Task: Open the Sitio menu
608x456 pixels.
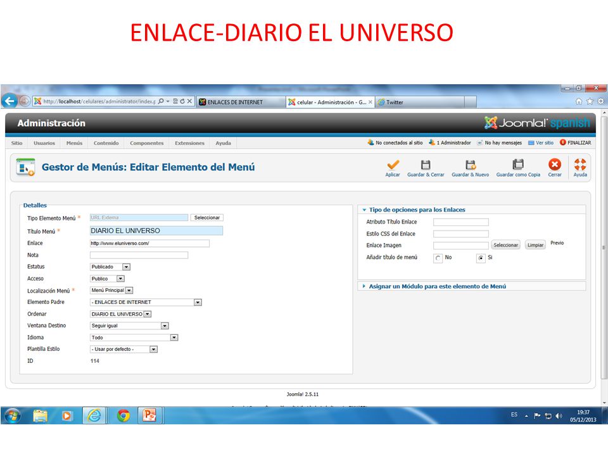Action: (x=16, y=143)
